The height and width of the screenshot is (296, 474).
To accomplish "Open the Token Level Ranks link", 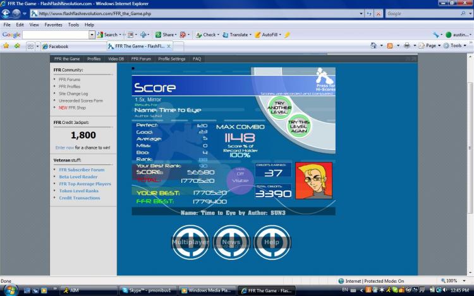I will (78, 191).
